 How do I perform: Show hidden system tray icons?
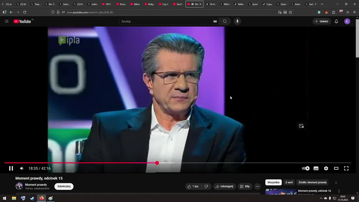click(x=321, y=198)
